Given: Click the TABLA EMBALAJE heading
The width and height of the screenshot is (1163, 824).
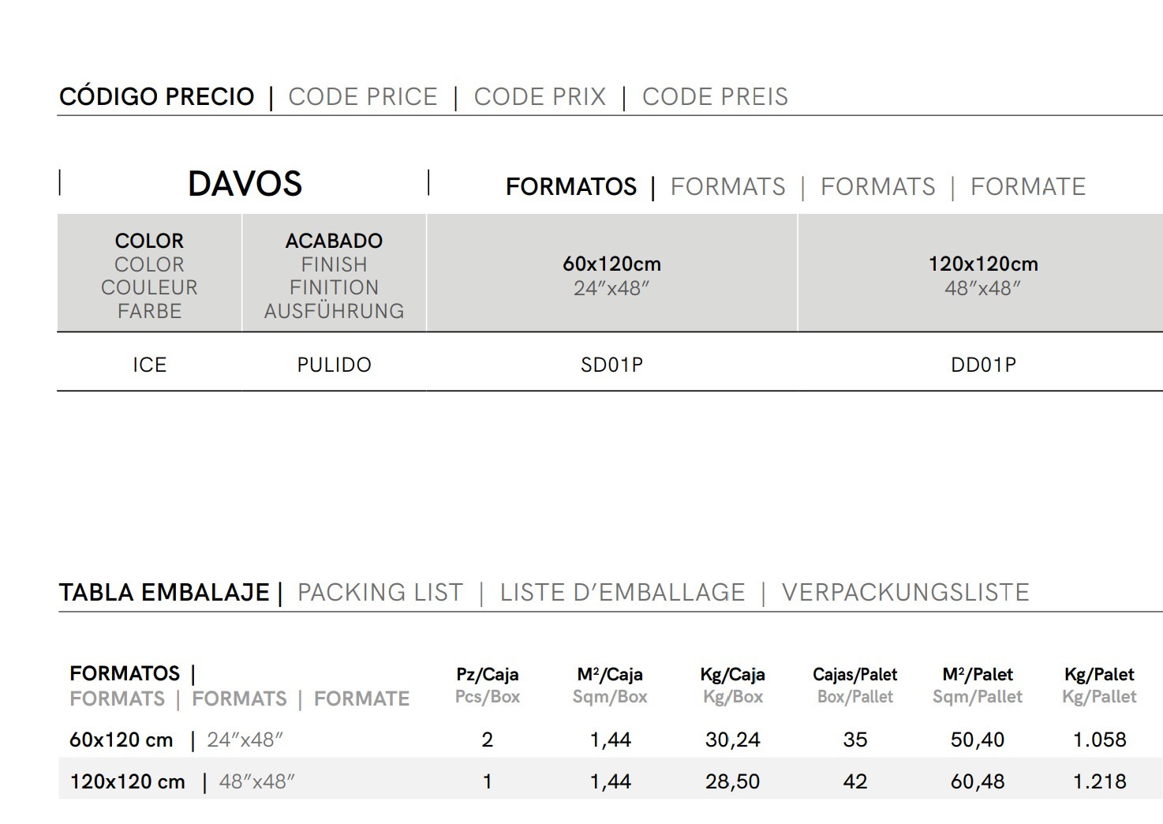Looking at the screenshot, I should point(164,593).
